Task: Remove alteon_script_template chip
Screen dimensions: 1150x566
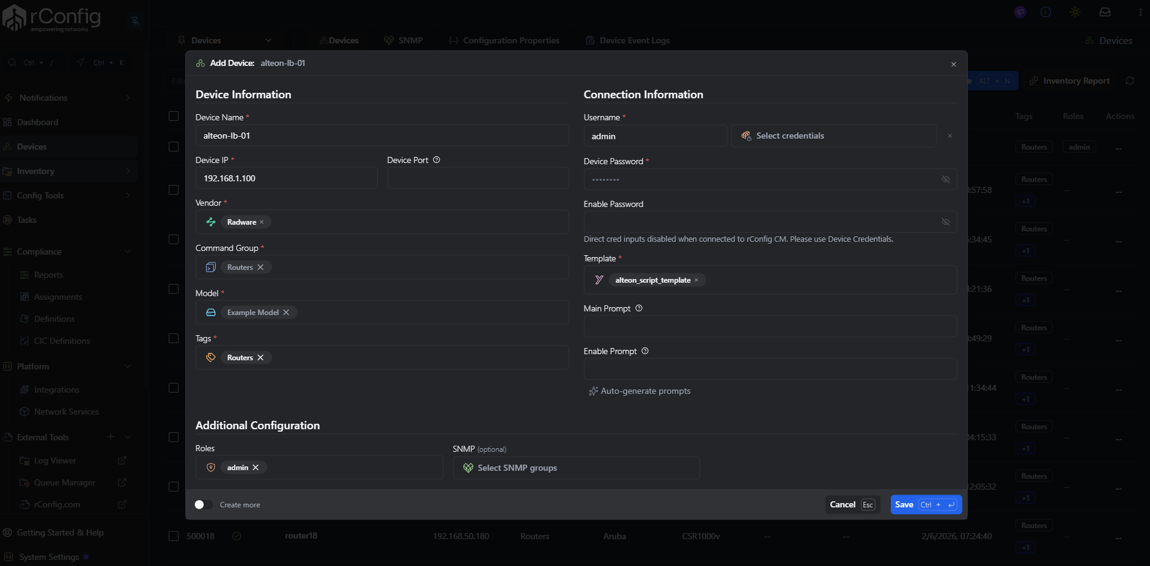Action: pos(696,280)
